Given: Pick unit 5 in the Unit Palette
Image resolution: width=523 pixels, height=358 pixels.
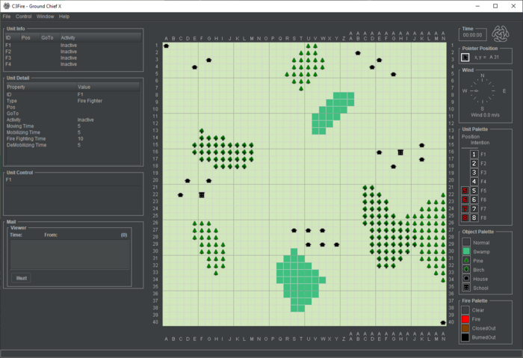Looking at the screenshot, I should click(x=473, y=191).
